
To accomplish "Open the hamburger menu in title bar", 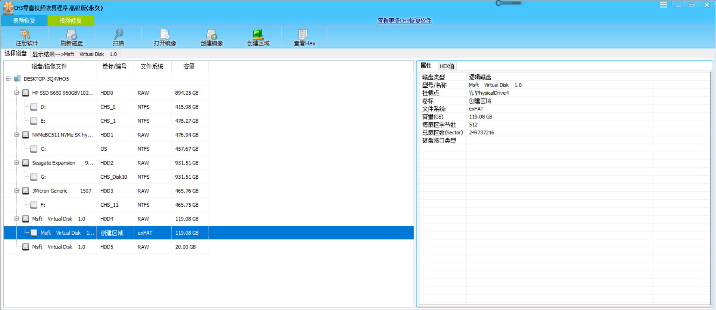I will pos(663,5).
